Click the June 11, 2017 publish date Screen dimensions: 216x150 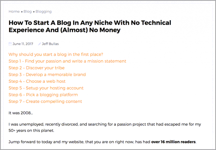click(x=23, y=44)
